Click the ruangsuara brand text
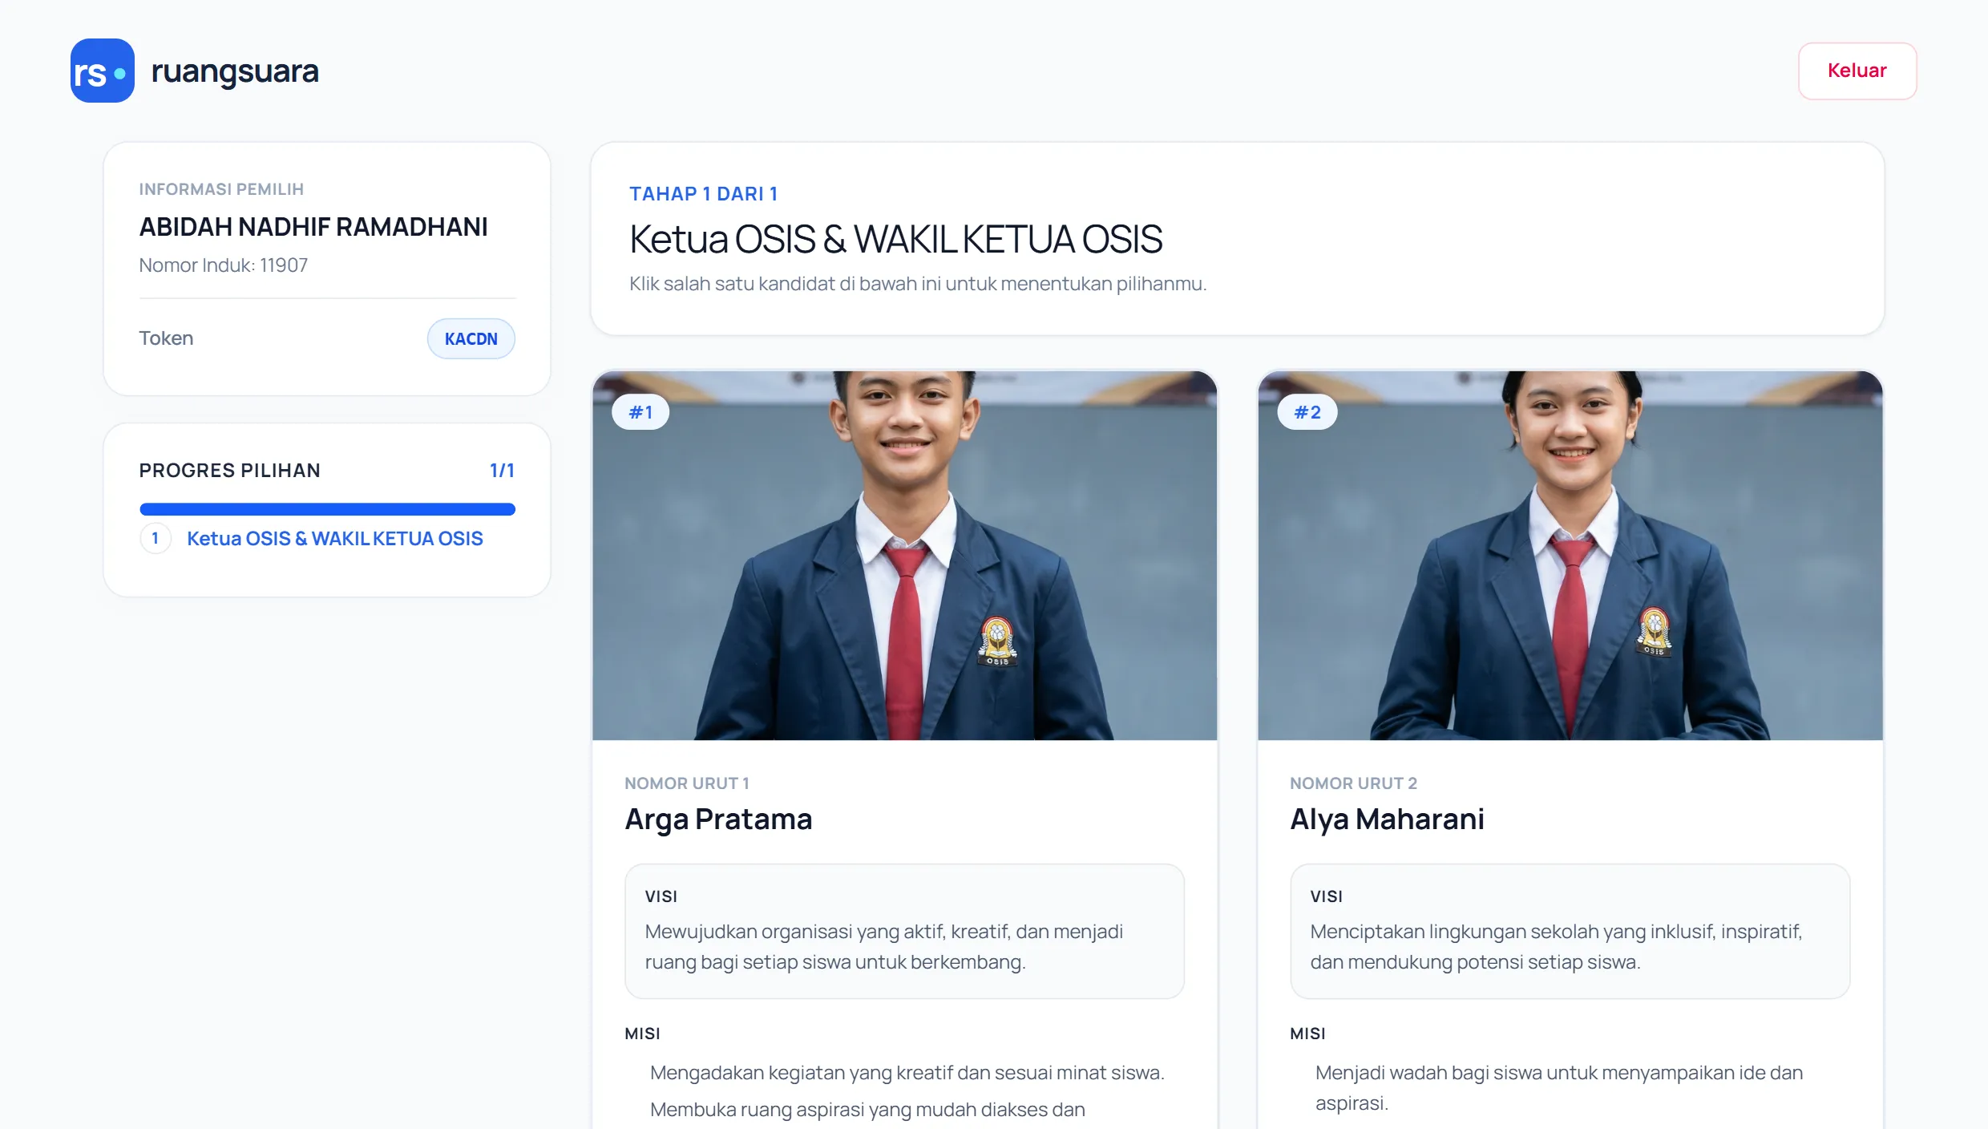The image size is (1988, 1129). pos(235,71)
